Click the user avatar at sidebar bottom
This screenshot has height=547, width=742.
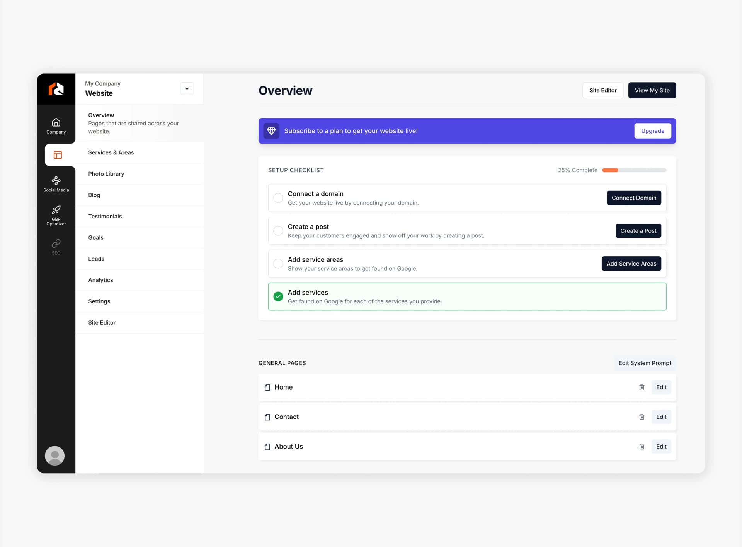(54, 456)
